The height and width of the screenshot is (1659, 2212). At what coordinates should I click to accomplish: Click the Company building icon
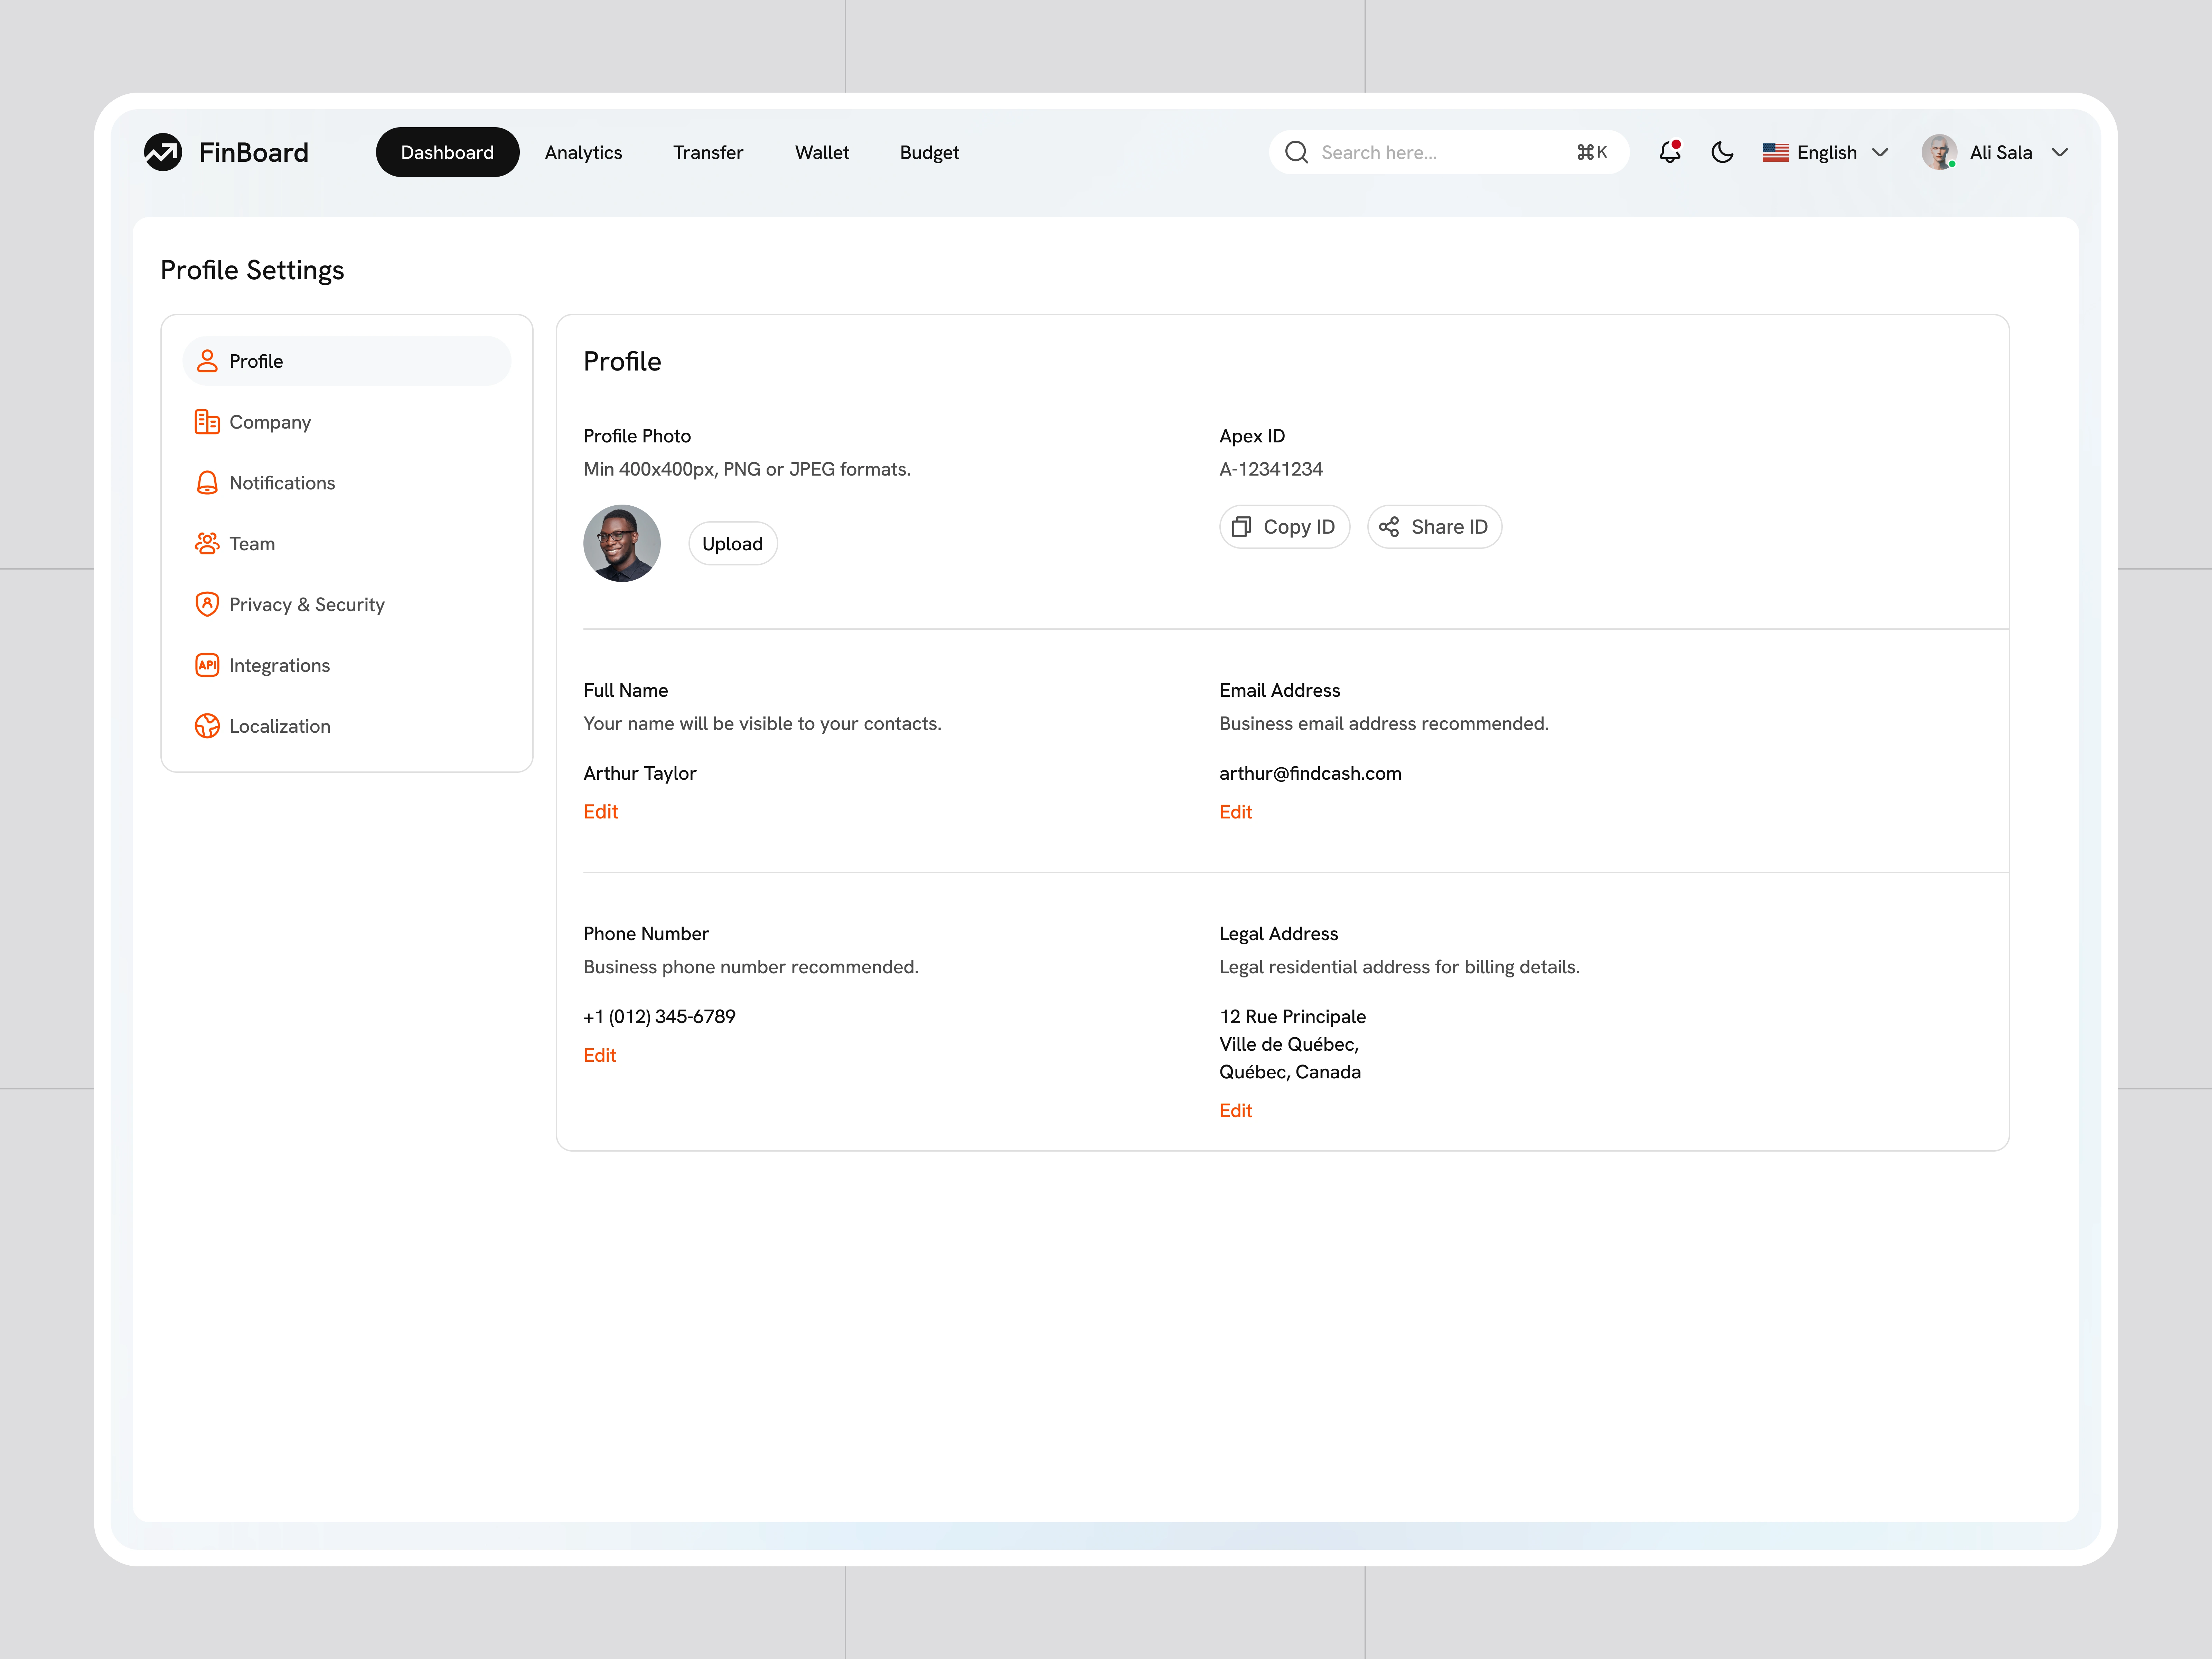tap(207, 422)
